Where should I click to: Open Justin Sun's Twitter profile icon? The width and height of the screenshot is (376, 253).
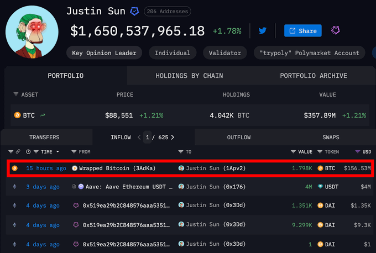point(262,31)
